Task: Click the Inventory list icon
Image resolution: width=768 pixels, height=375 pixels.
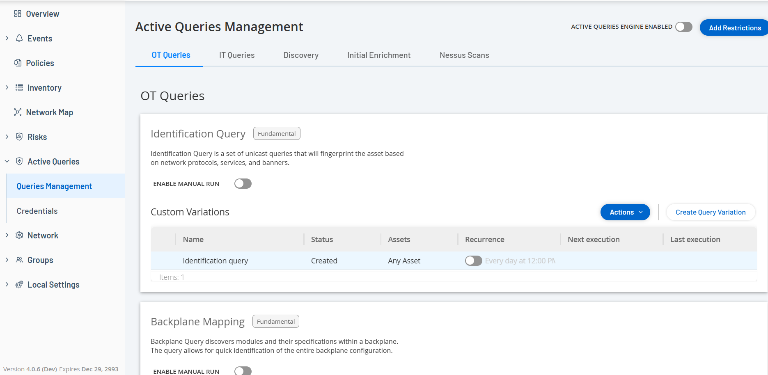Action: [19, 87]
